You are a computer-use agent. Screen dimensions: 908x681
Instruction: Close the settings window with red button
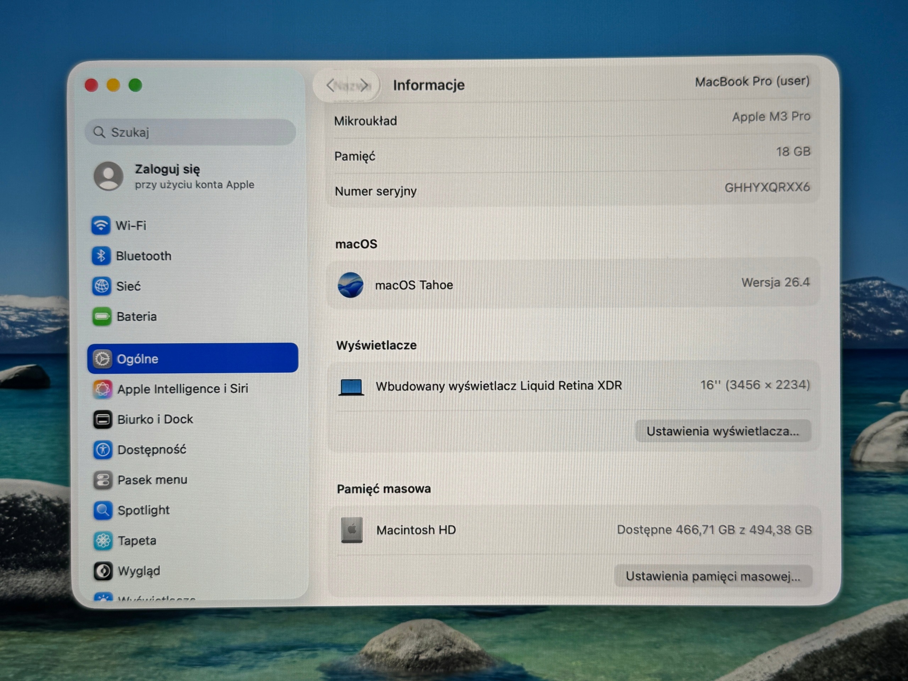click(91, 85)
